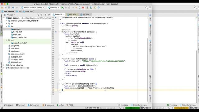This screenshot has height=112, width=199.
Task: Click the Open folder toolbar icon
Action: point(2,7)
